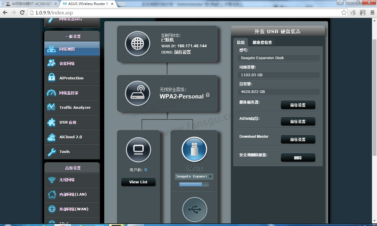Click the Tools wrench icon
The image size is (377, 226).
tap(52, 152)
